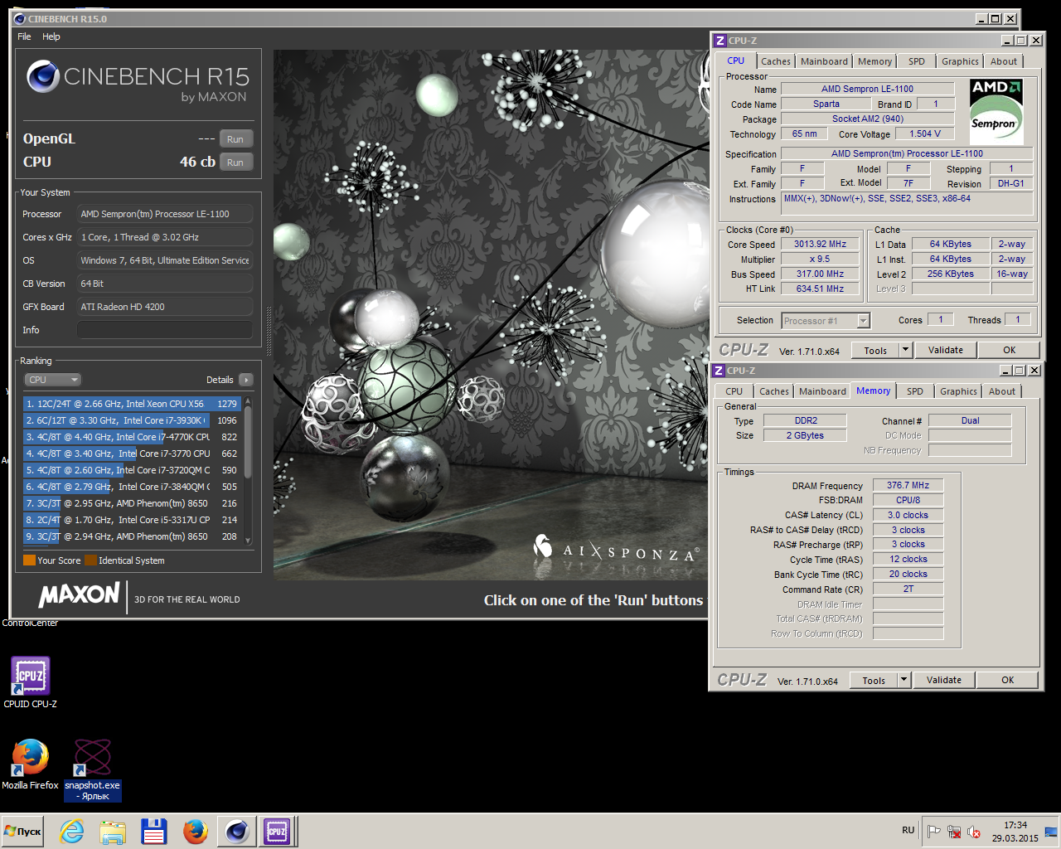Open About tab in upper CPU-Z
This screenshot has width=1061, height=849.
pos(1004,61)
